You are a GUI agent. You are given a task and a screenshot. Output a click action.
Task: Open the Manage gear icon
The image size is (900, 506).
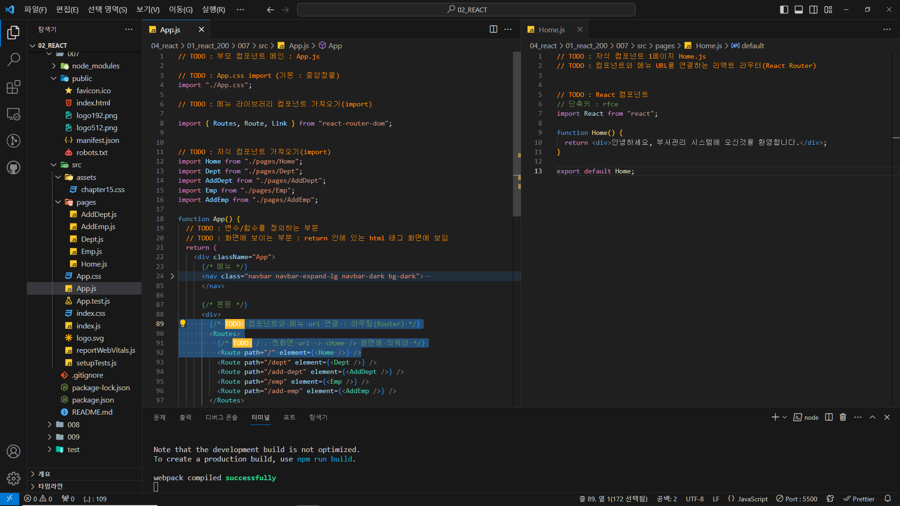[14, 478]
